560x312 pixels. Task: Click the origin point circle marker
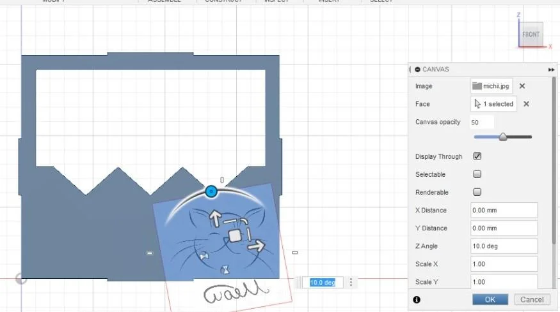[21, 279]
